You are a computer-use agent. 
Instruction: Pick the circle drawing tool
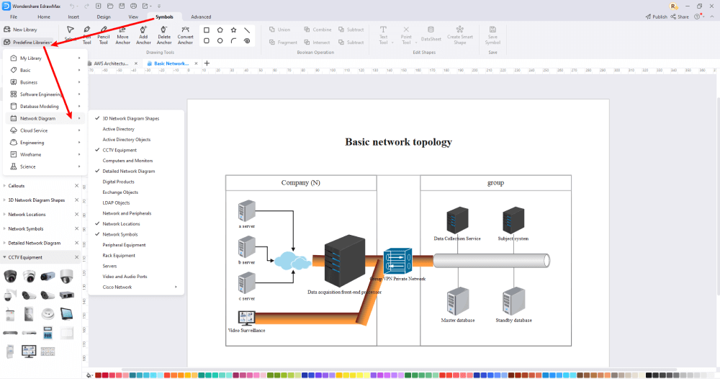[220, 41]
